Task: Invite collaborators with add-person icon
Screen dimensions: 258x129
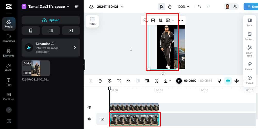Action: pyautogui.click(x=235, y=7)
